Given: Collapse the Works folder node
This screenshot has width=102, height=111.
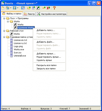Looking at the screenshot, I should tap(8, 21).
